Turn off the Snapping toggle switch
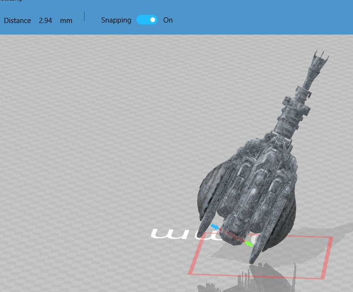Viewport: 353px width, 292px height. point(147,20)
